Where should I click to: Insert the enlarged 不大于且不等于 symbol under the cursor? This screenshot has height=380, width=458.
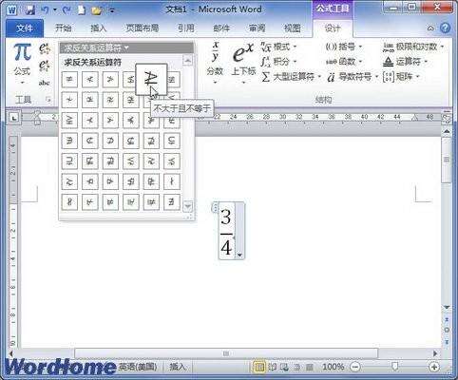[151, 79]
